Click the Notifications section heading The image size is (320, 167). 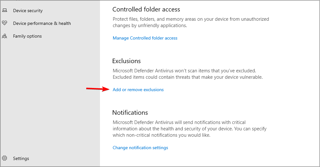tap(130, 113)
